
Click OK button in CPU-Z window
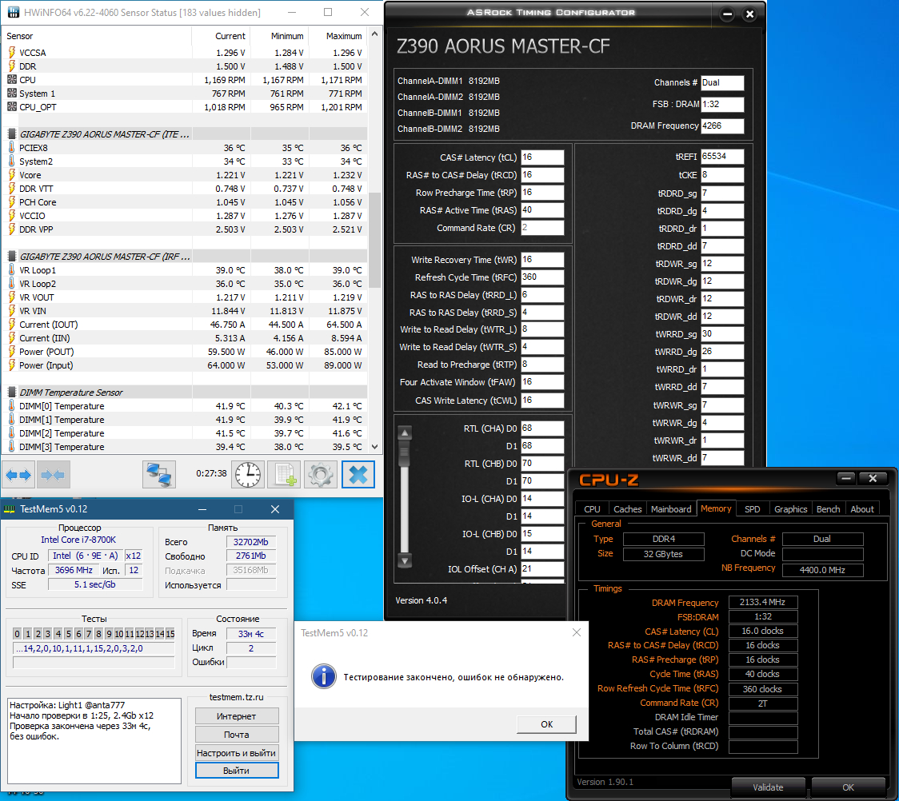click(x=848, y=787)
